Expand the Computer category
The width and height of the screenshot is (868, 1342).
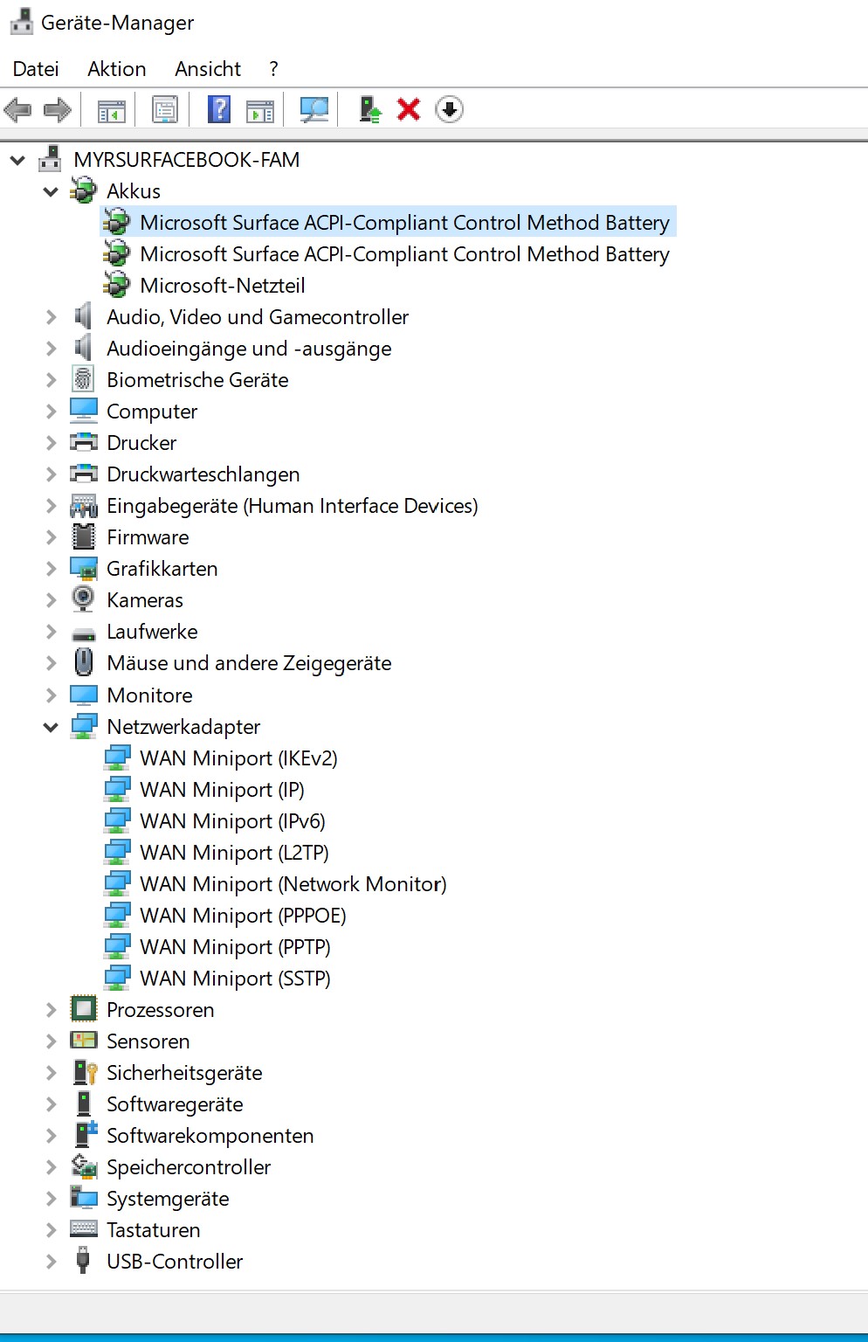[51, 412]
